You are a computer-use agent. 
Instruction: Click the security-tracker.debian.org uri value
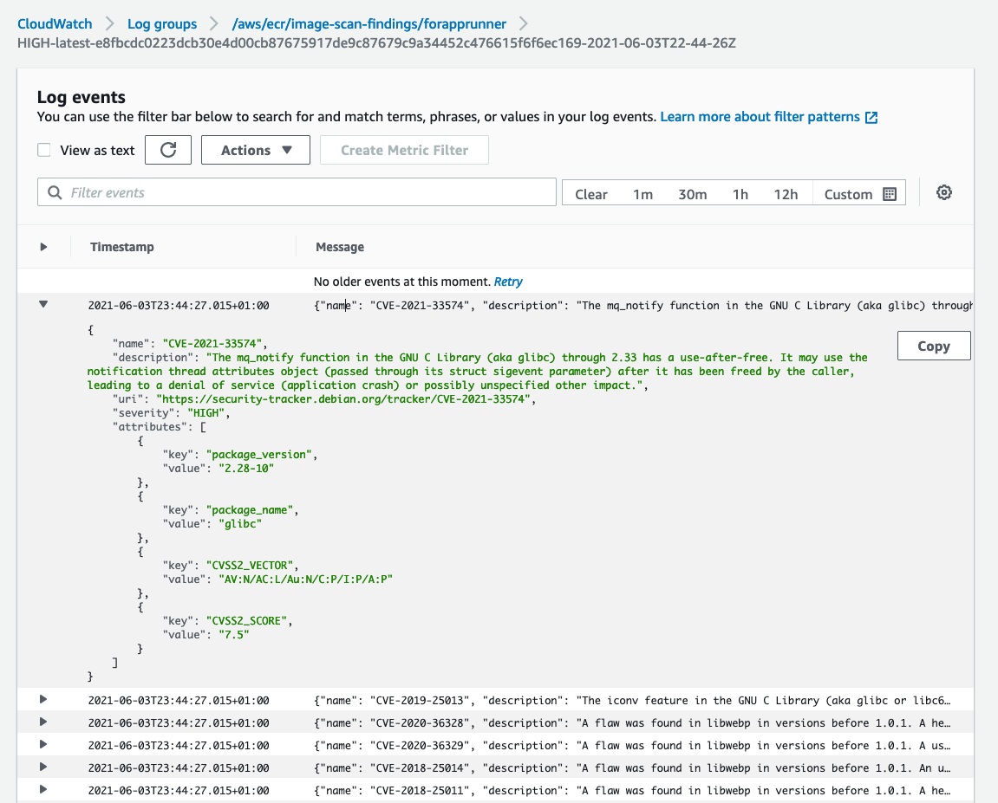(x=343, y=399)
